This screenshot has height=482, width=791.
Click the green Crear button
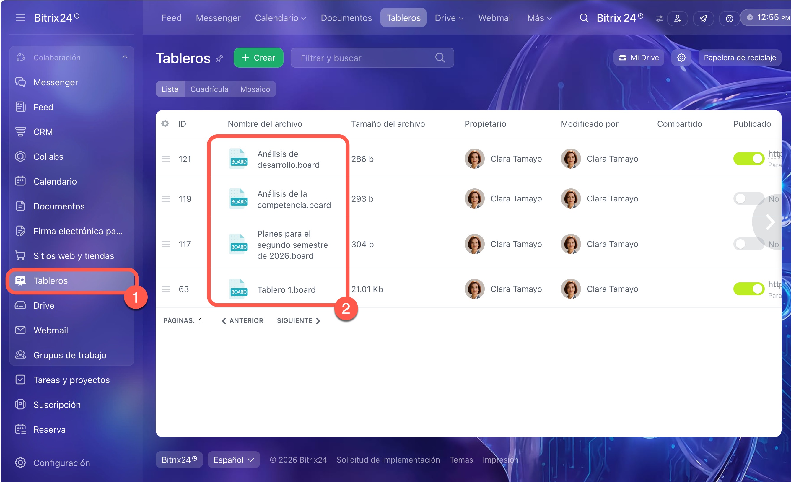(x=258, y=58)
